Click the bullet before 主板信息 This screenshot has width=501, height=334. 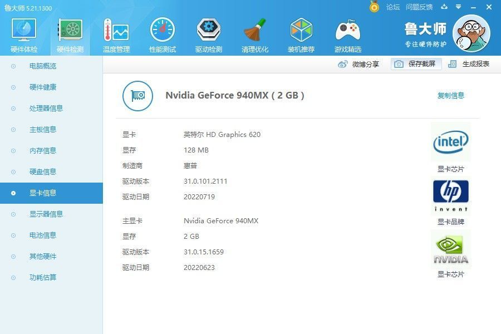[13, 130]
